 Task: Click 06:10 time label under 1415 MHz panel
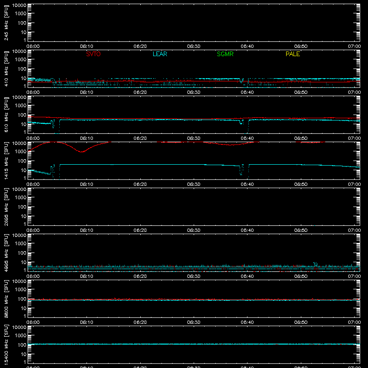pyautogui.click(x=86, y=184)
